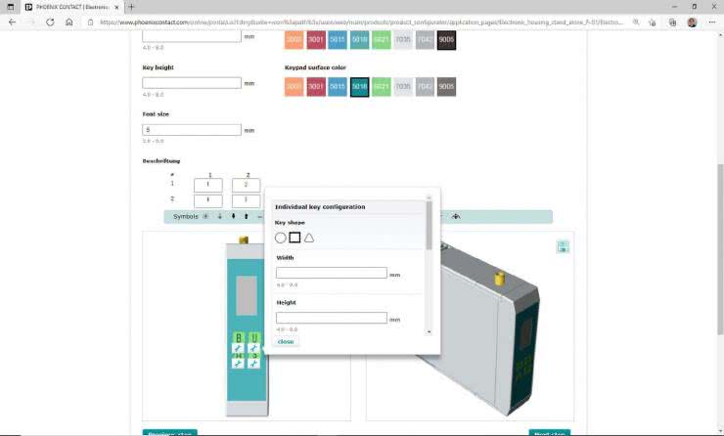Click the Width input field in popup
724x436 pixels.
click(x=332, y=273)
